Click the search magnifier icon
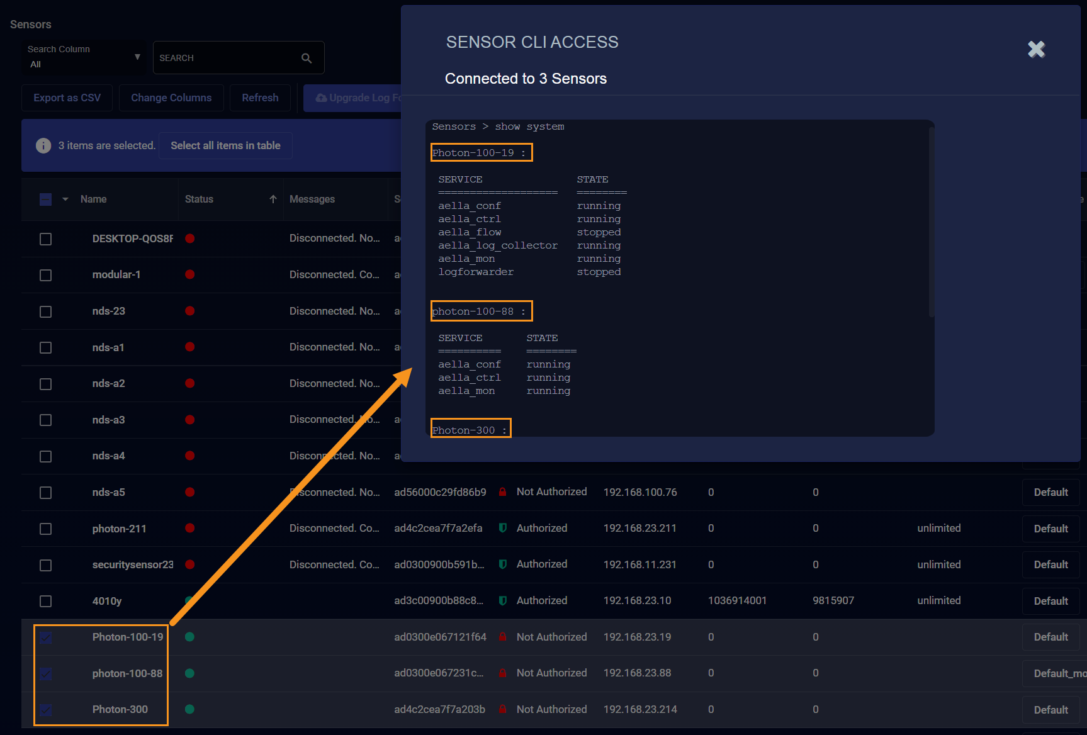 coord(307,58)
